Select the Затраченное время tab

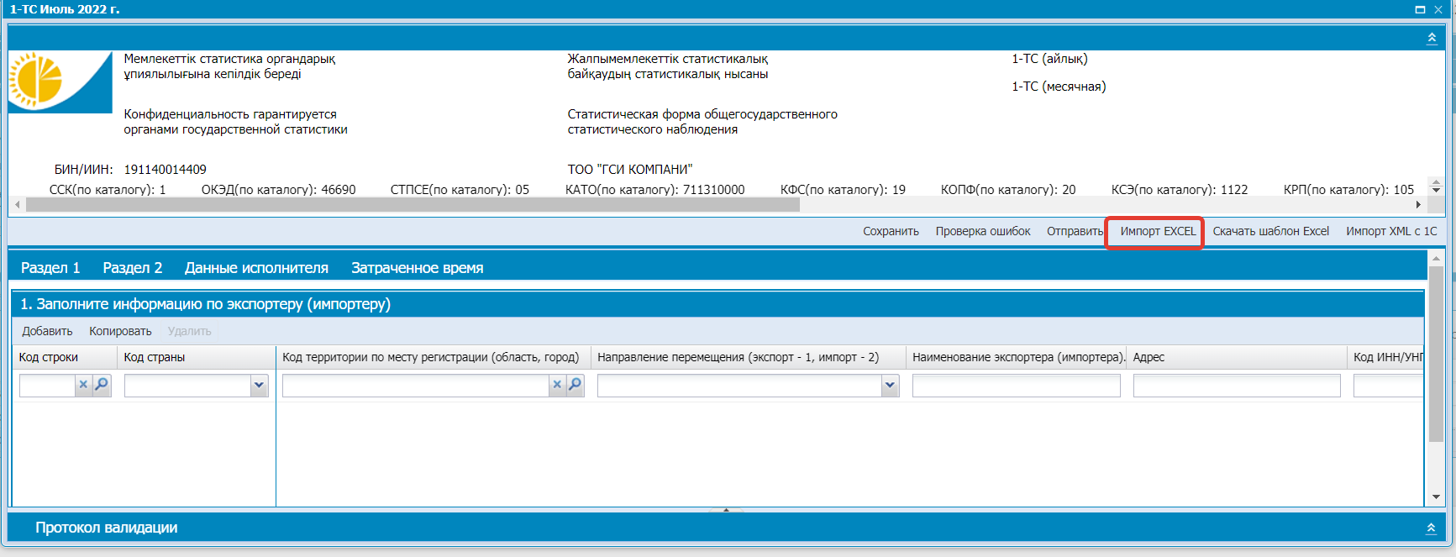417,268
